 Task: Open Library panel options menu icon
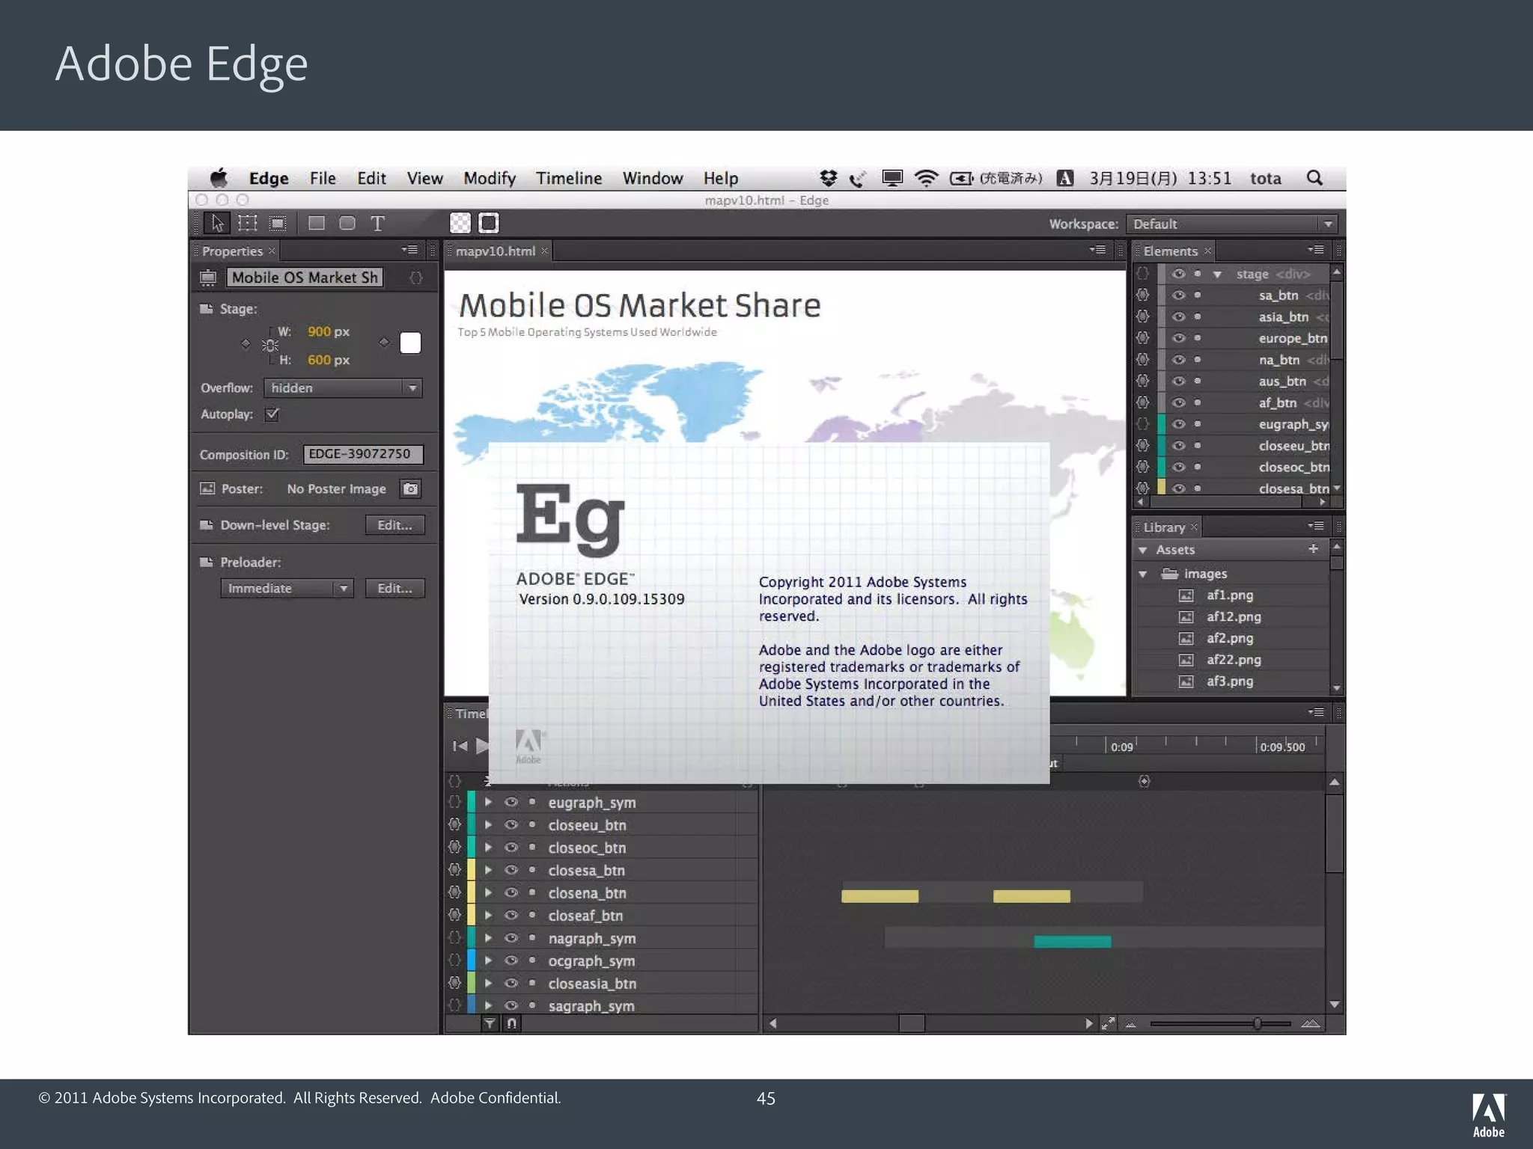pyautogui.click(x=1316, y=526)
